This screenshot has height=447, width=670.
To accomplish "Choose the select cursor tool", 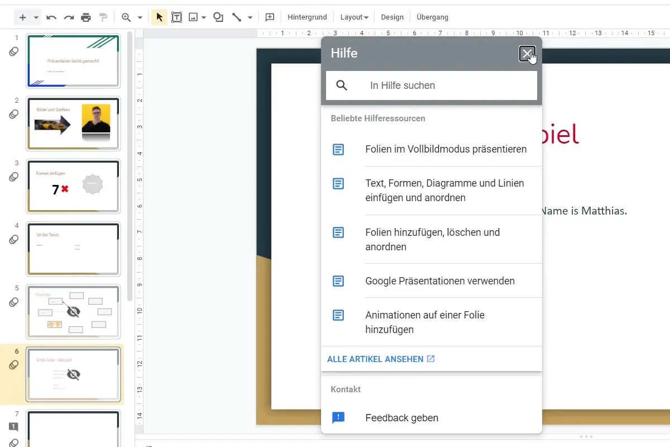I will tap(159, 17).
